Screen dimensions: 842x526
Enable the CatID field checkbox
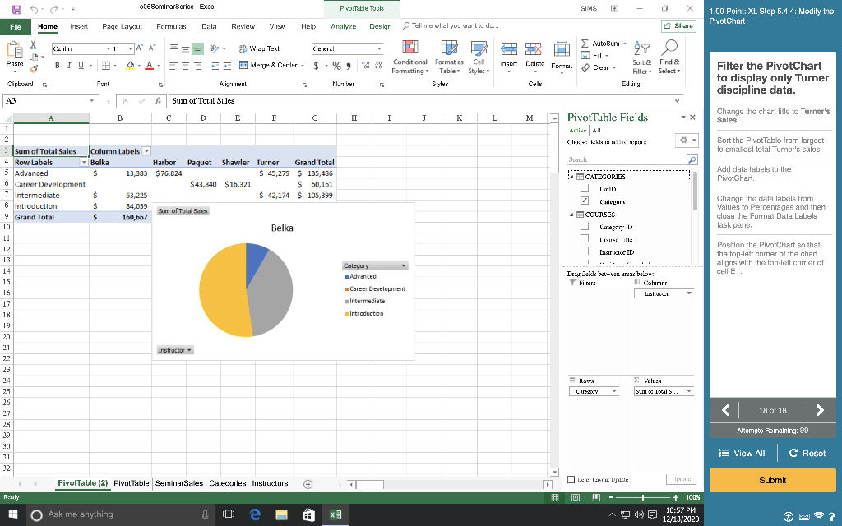(585, 188)
